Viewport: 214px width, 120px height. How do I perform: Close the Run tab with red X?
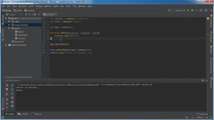[7, 104]
